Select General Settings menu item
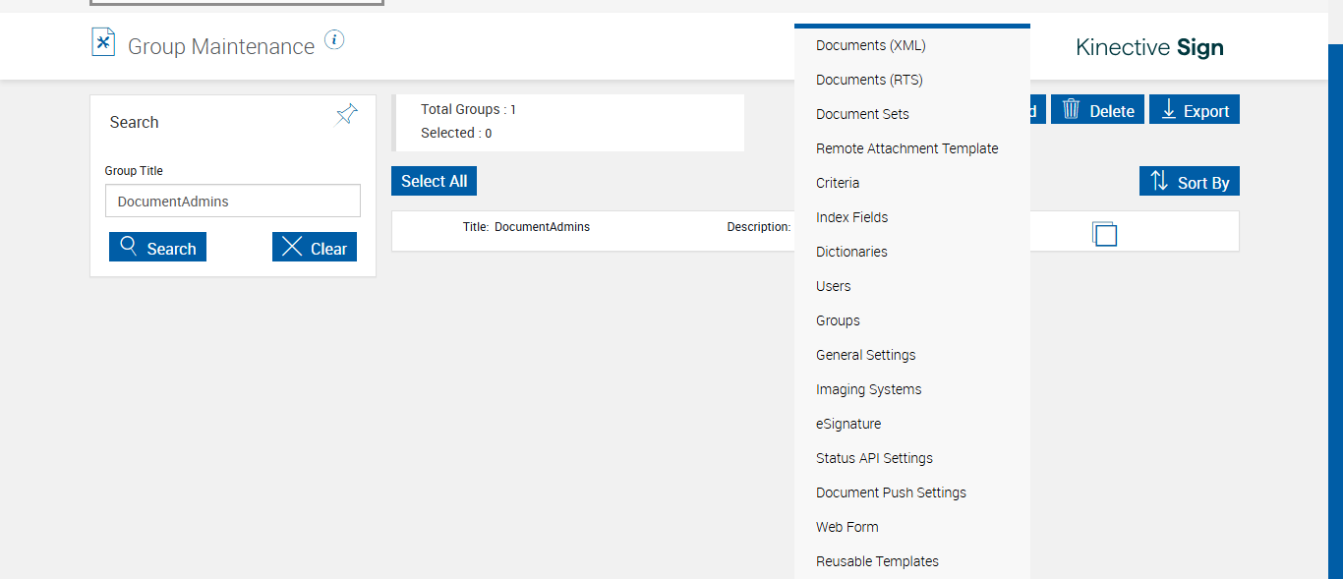The image size is (1343, 579). pos(865,355)
